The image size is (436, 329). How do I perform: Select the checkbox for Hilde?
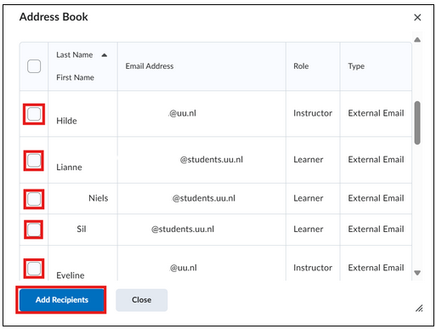[34, 114]
